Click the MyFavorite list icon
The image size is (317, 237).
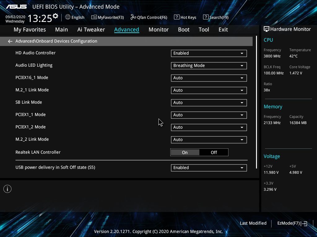[x=94, y=17]
